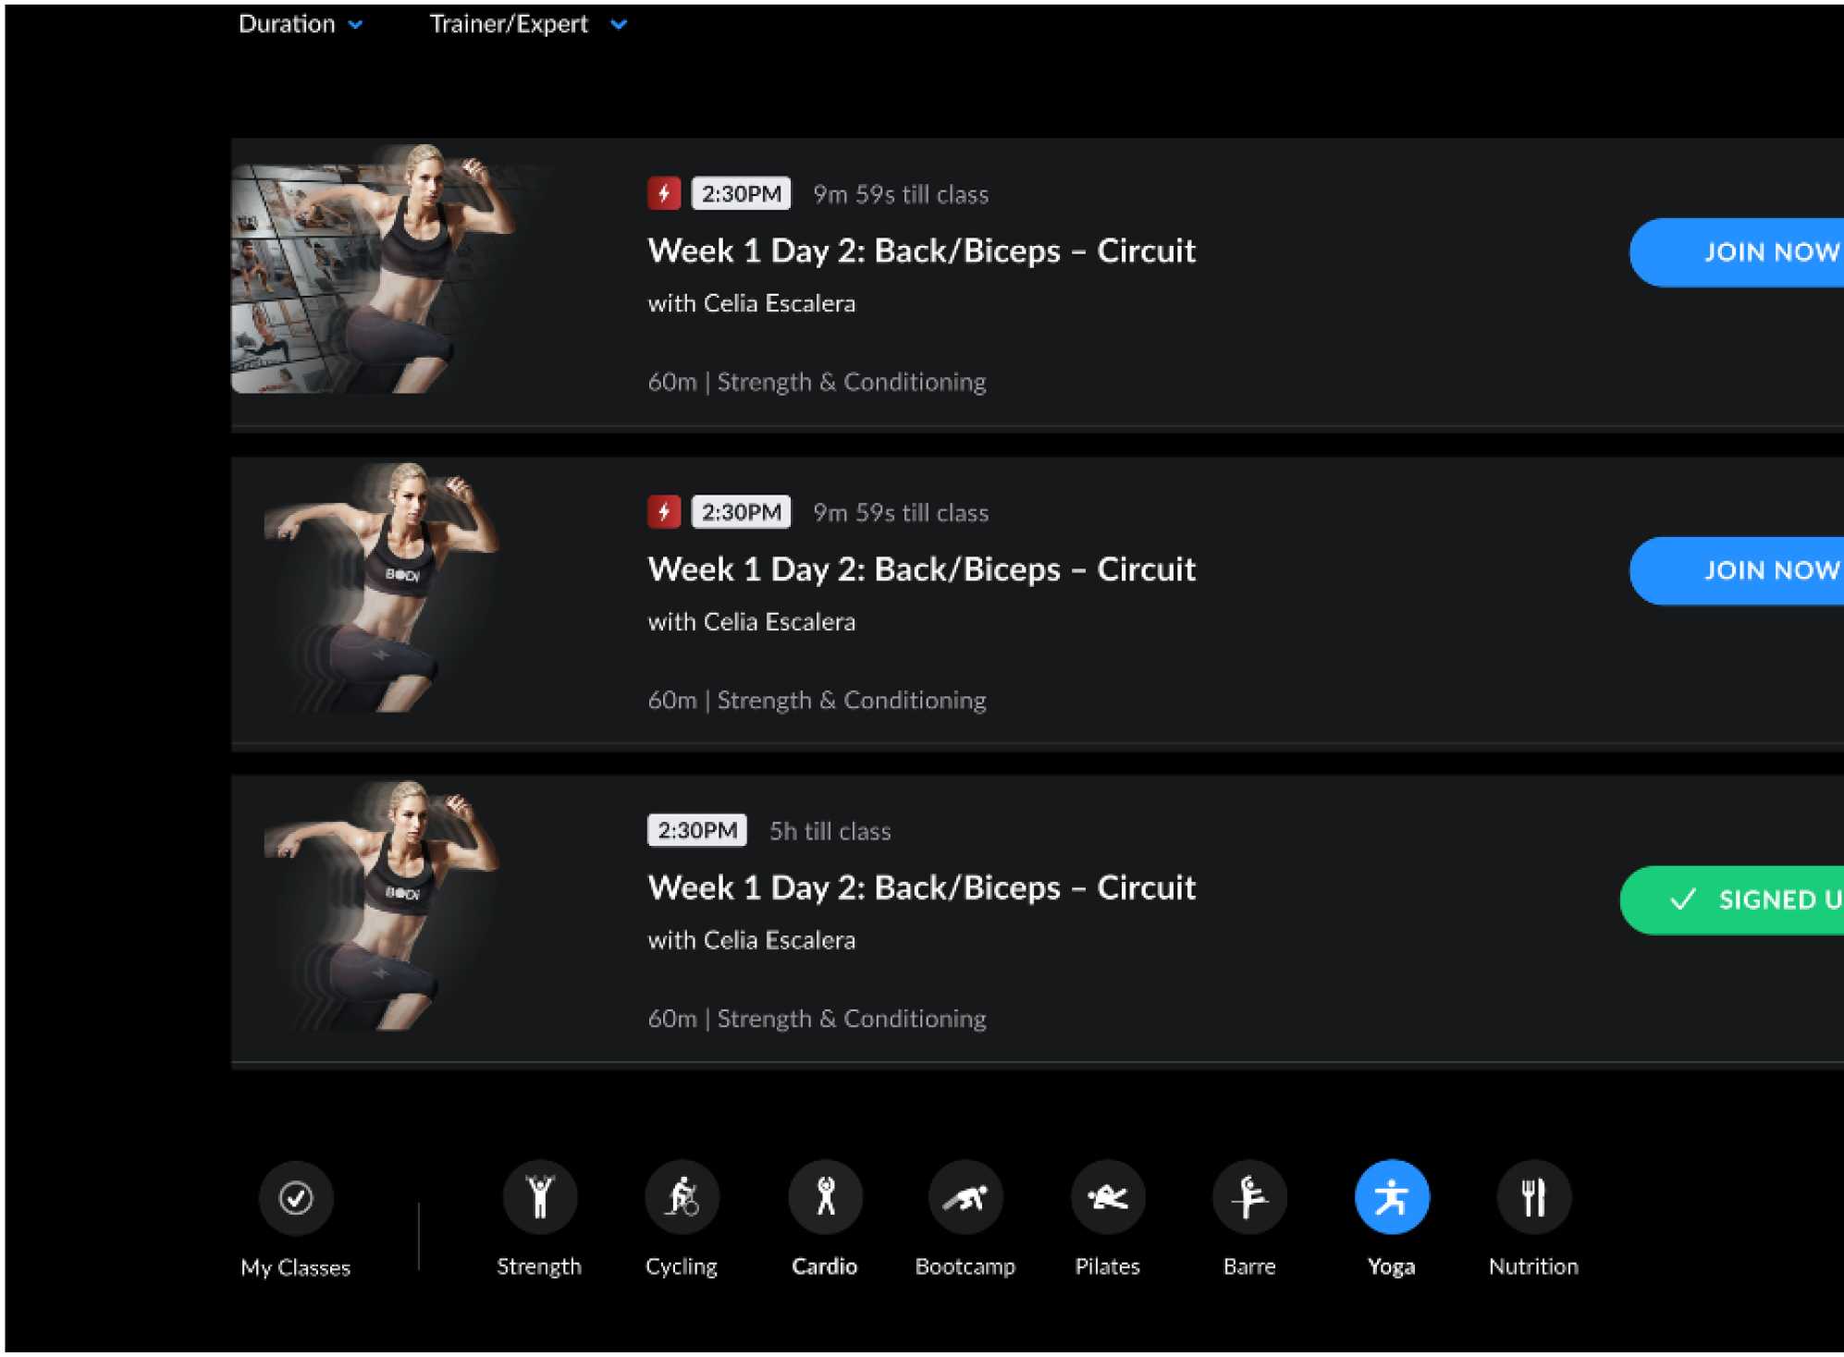The width and height of the screenshot is (1844, 1357).
Task: Open second class title Back/Biceps Circuit
Action: 921,569
